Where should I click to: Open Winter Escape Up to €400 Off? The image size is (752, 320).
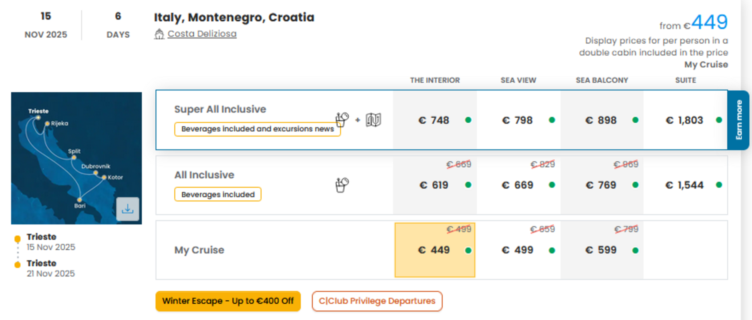228,301
